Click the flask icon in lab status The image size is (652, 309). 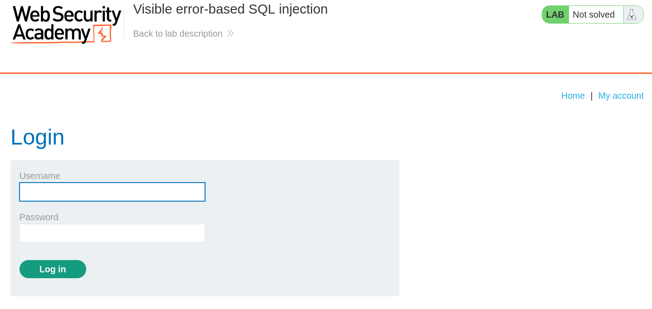click(x=632, y=14)
